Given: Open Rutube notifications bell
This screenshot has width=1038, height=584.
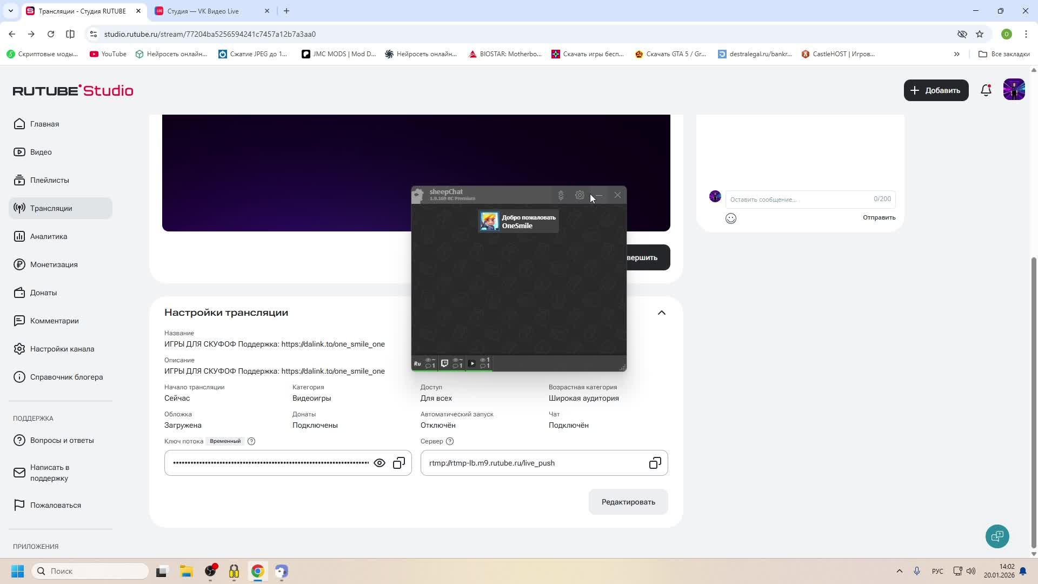Looking at the screenshot, I should 986,90.
